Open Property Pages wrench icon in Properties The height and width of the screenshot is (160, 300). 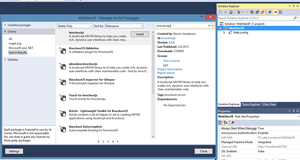[233, 122]
